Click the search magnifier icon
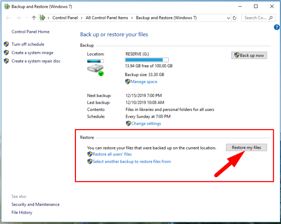 [271, 18]
